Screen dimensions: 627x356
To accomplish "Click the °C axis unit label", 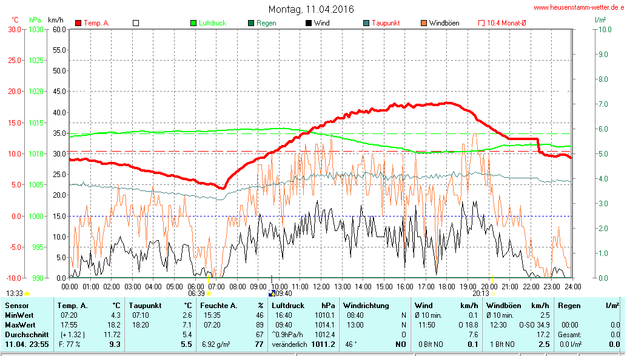I will tap(15, 20).
